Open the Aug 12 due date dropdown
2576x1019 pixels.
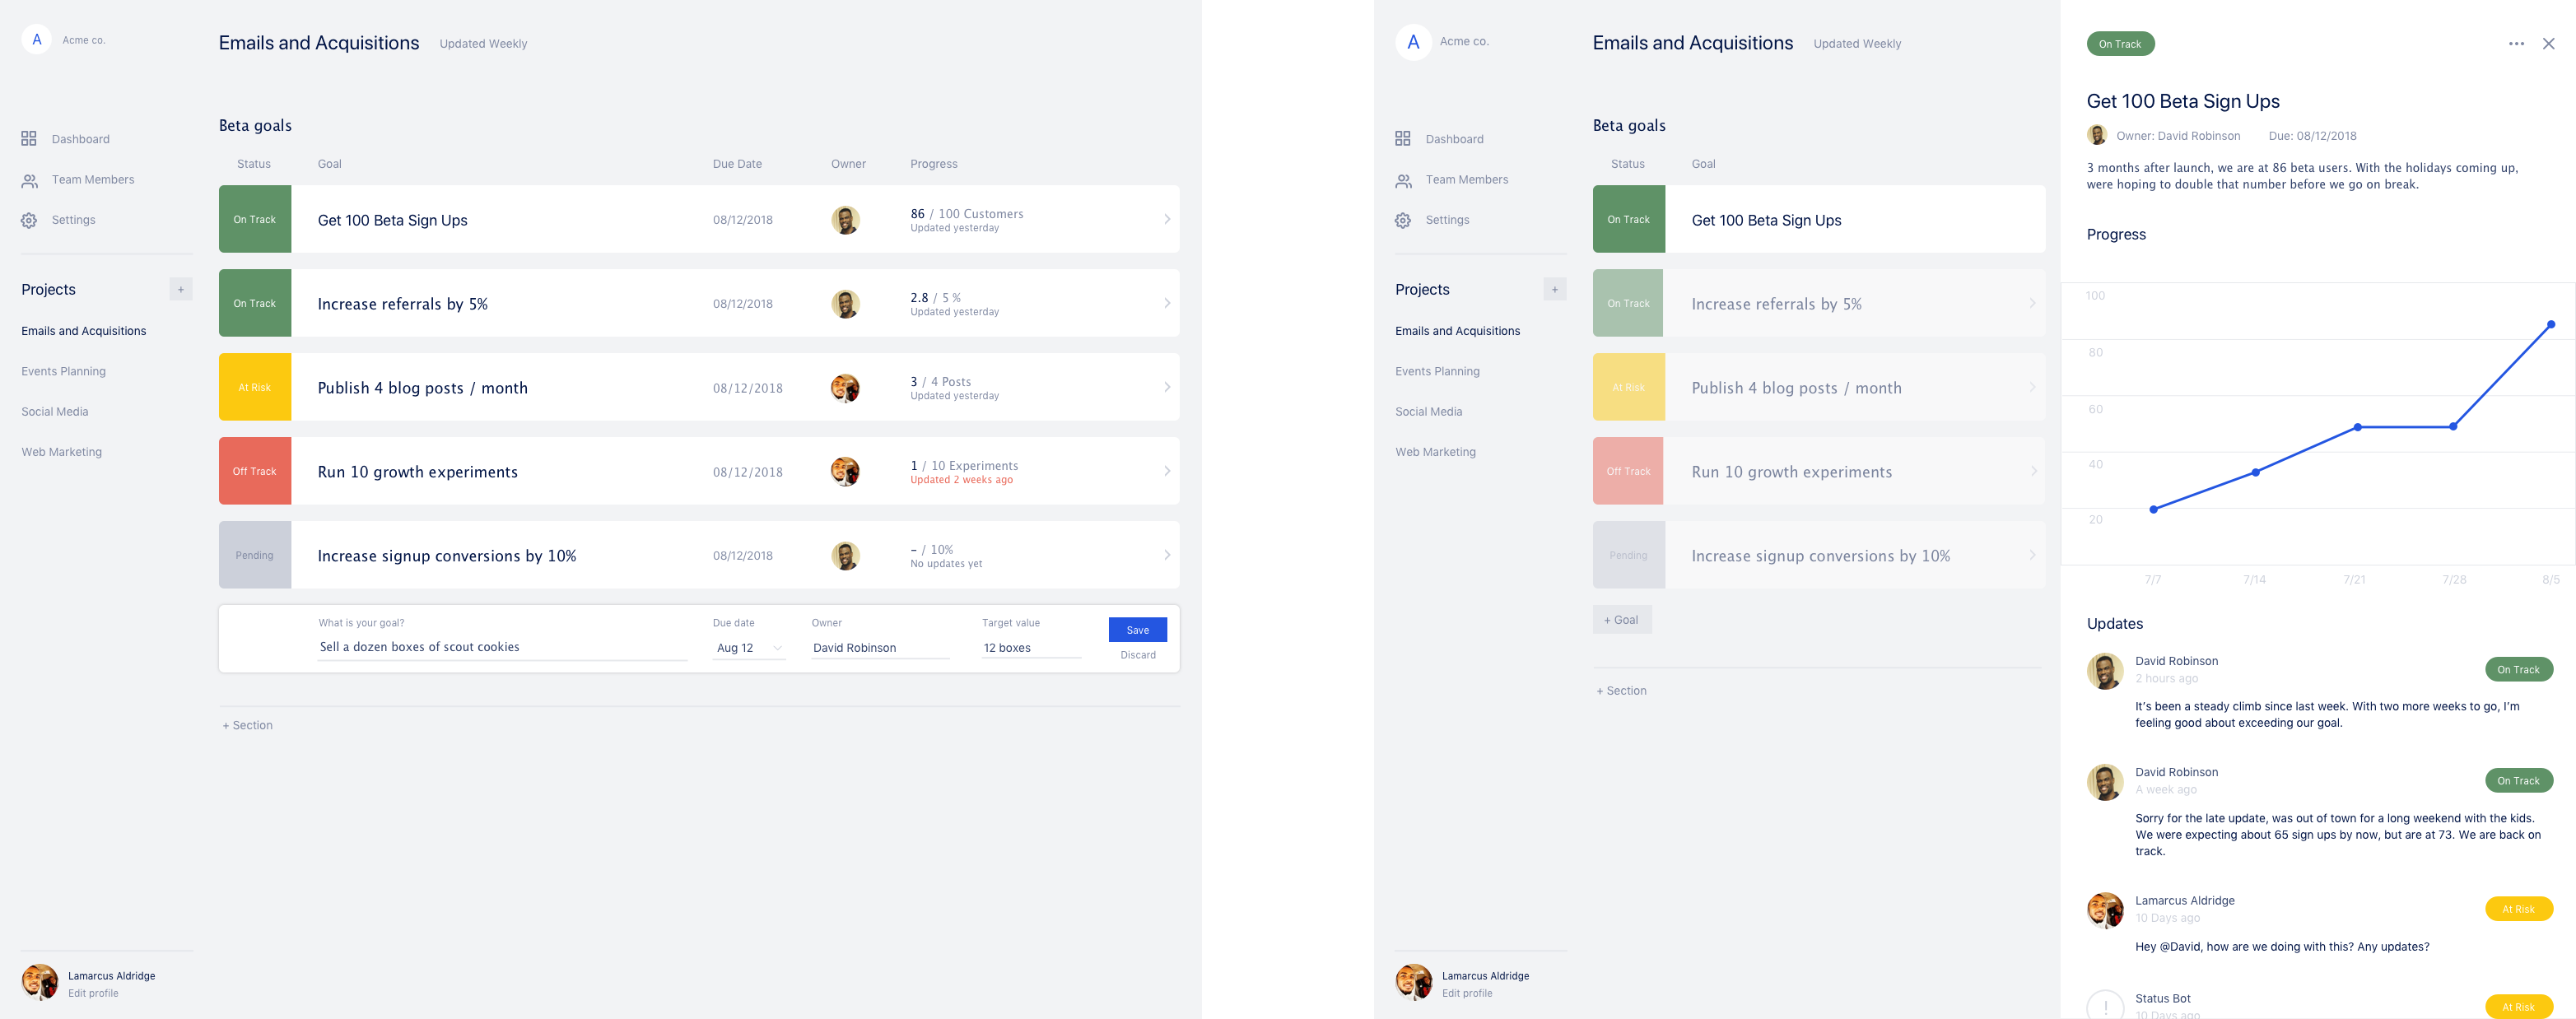point(749,648)
